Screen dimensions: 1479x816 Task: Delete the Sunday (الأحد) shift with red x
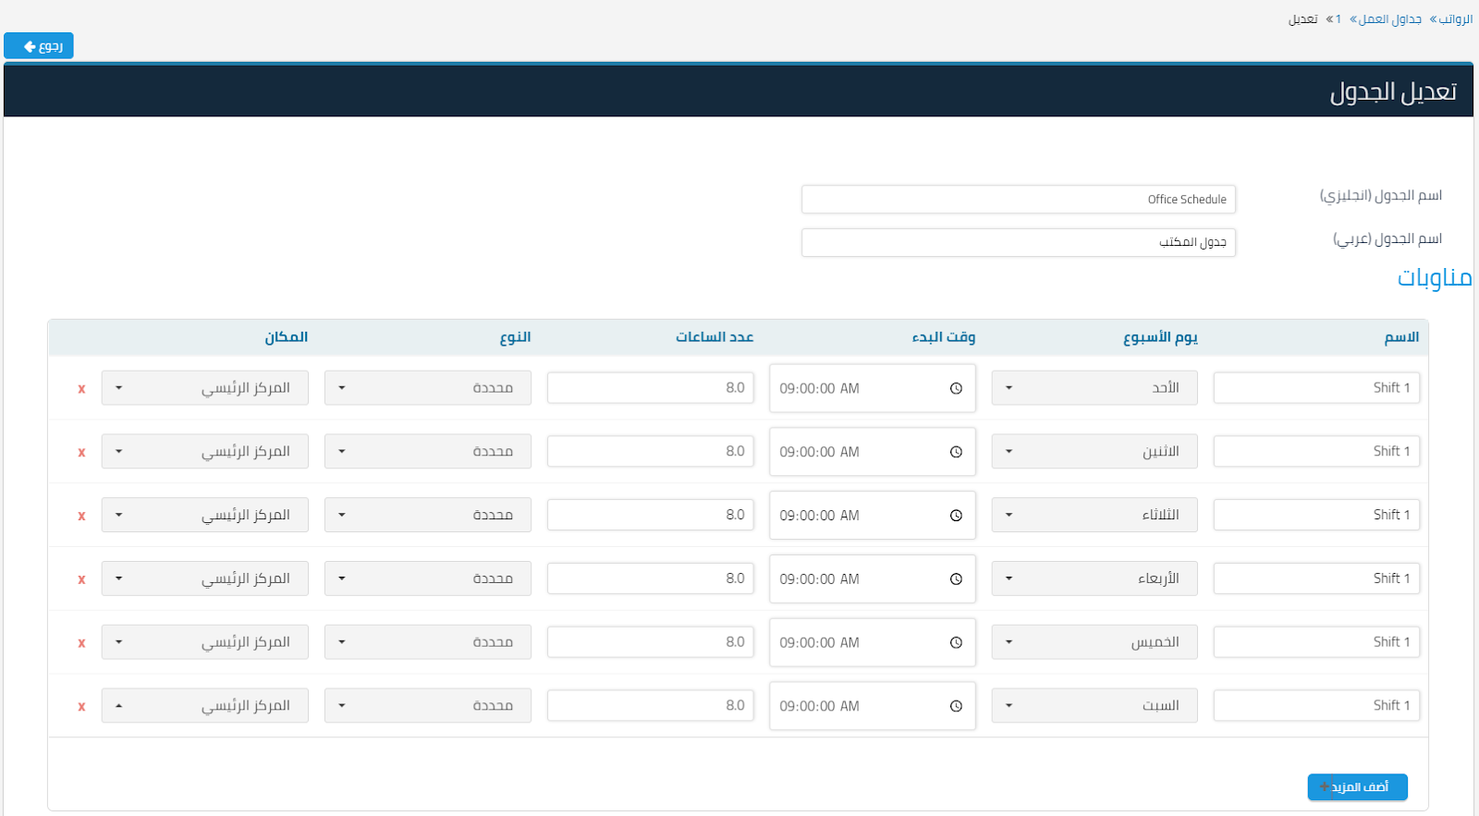81,389
